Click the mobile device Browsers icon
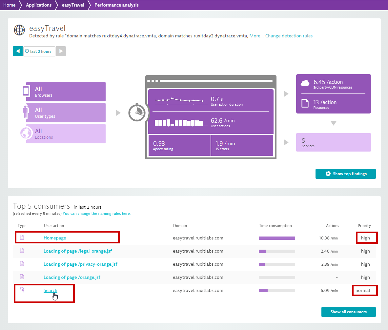 click(26, 91)
